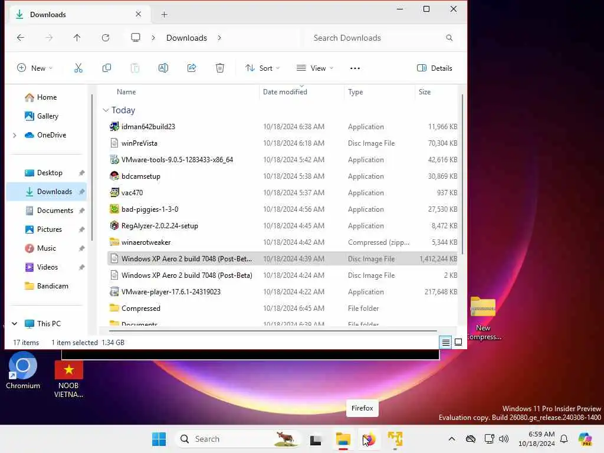Select RegAlyzer-2.0.2.24-setup file
The width and height of the screenshot is (604, 453).
282,226
